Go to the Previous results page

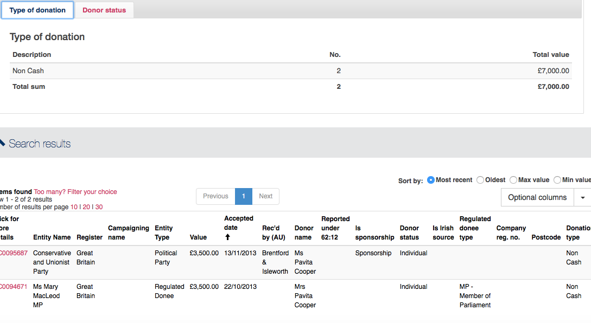pos(215,196)
